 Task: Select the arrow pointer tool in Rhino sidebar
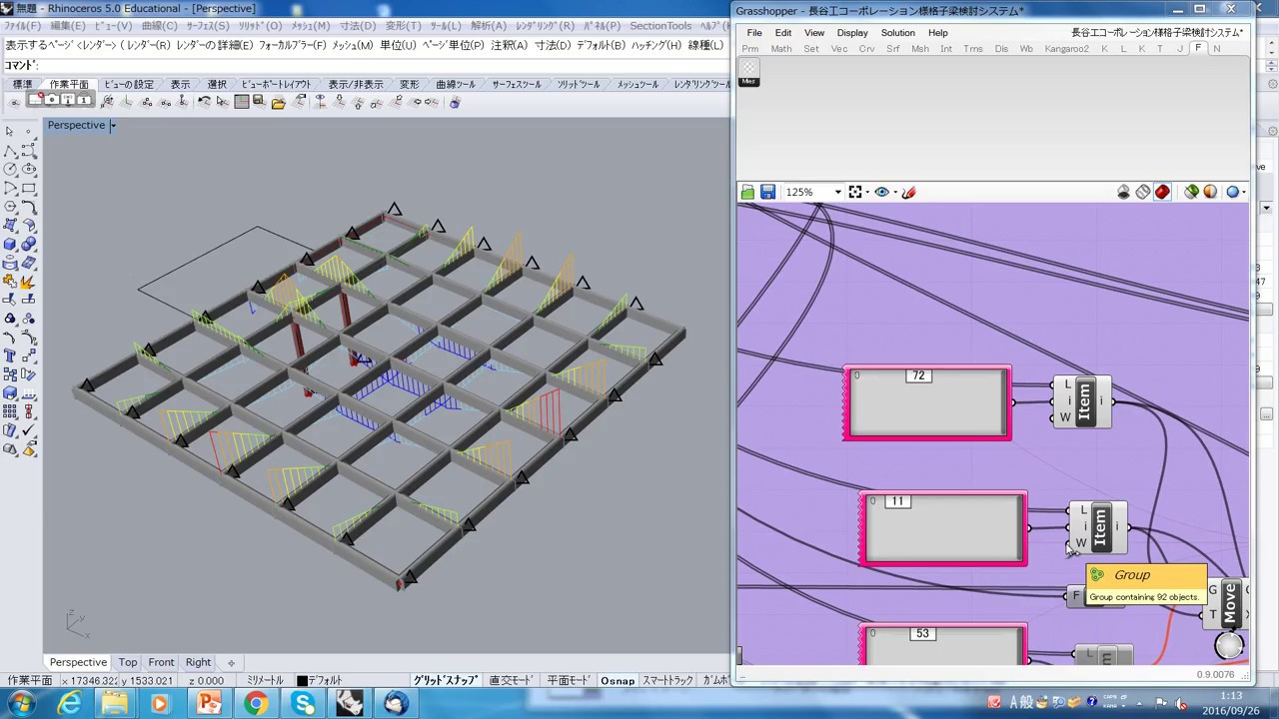10,132
